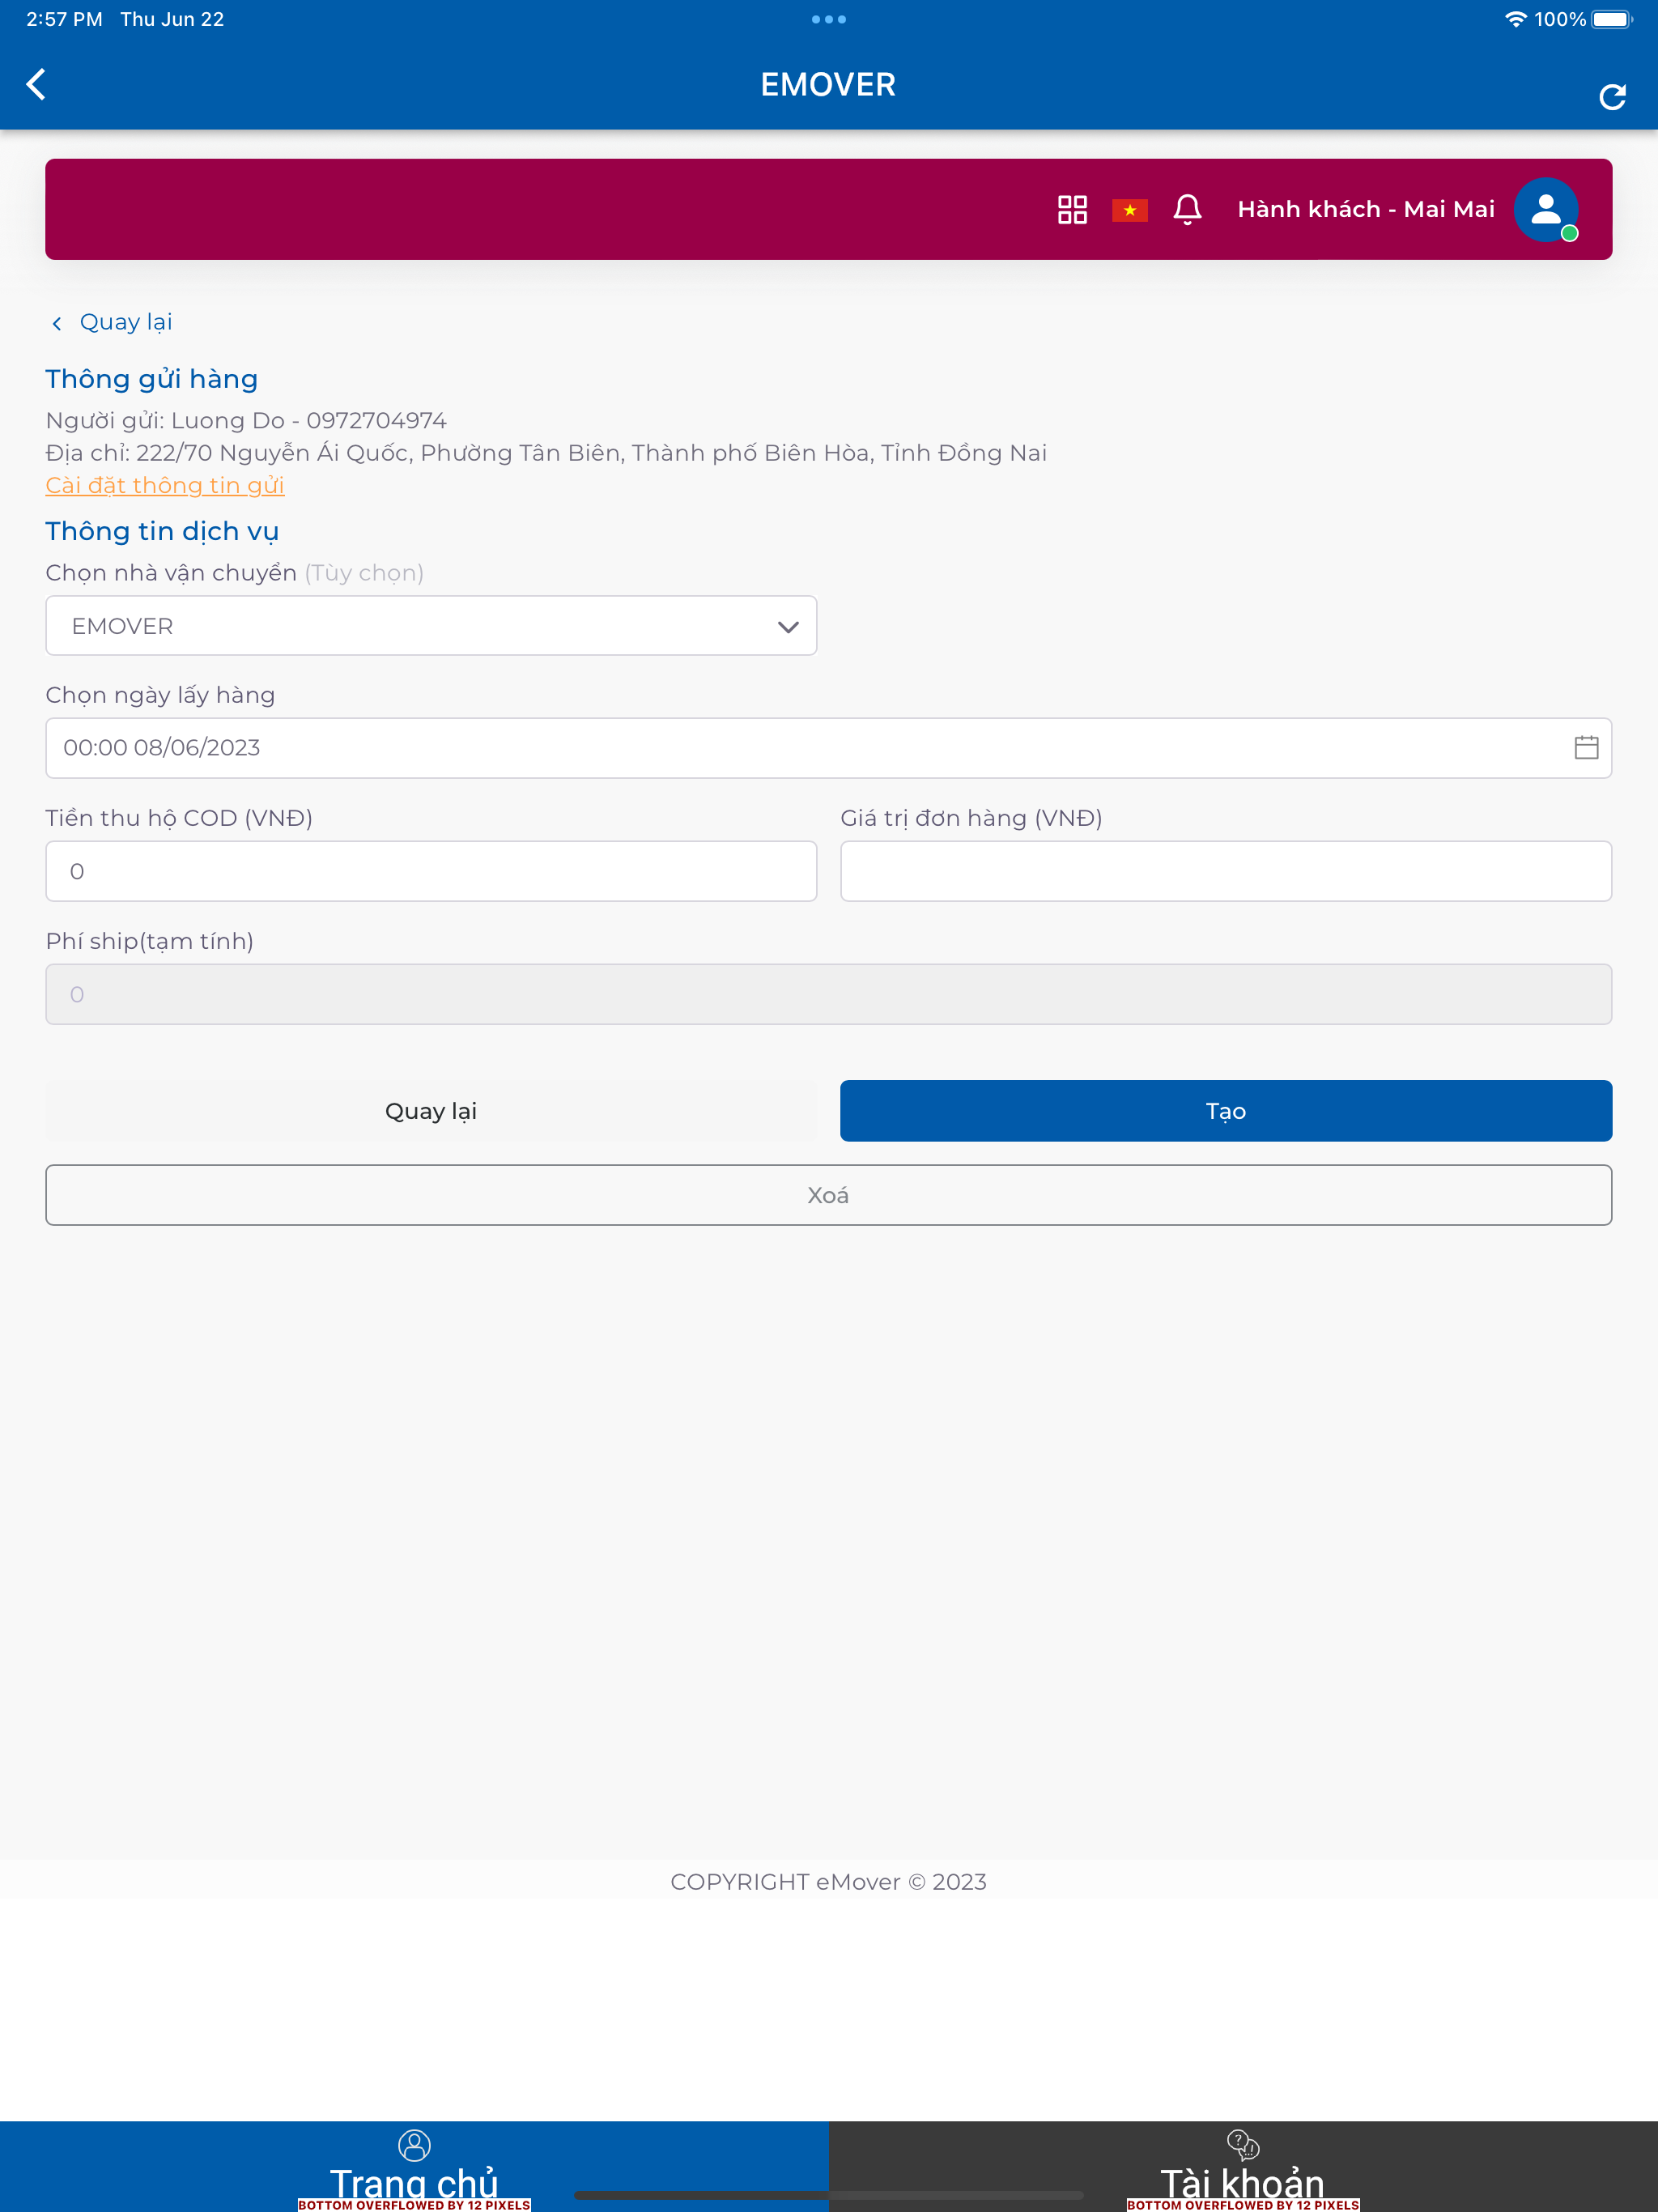Tap the Wi-Fi status icon
The image size is (1658, 2212).
[1515, 19]
